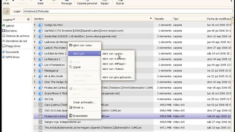The image size is (235, 132).
Task: Sort by Tamaño column header
Action: tap(163, 19)
